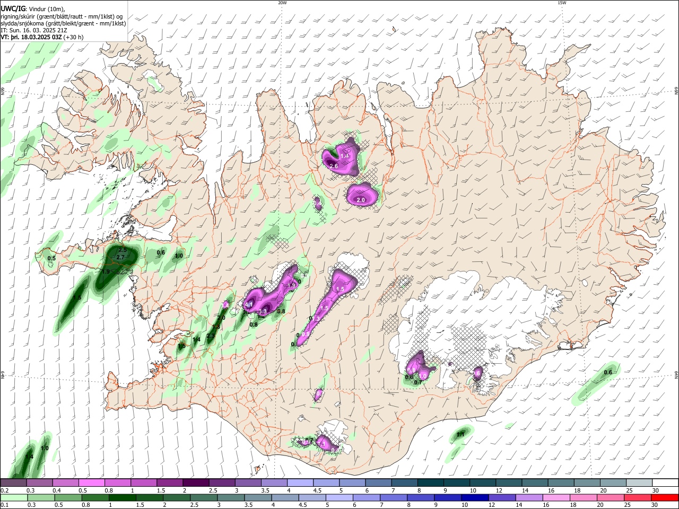The width and height of the screenshot is (679, 509).
Task: Click the light gray 25–30 swatch in top legend row
Action: pos(639,482)
